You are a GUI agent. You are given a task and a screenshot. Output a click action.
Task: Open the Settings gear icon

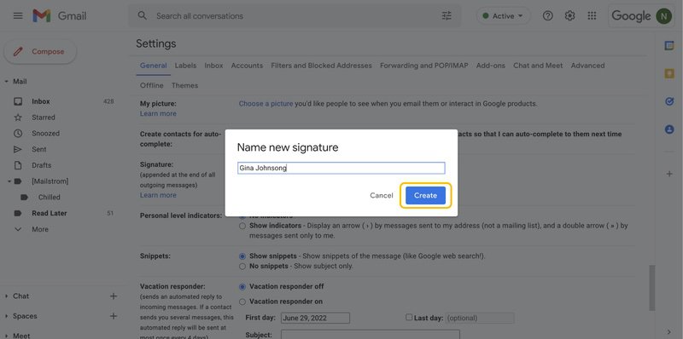pyautogui.click(x=569, y=16)
